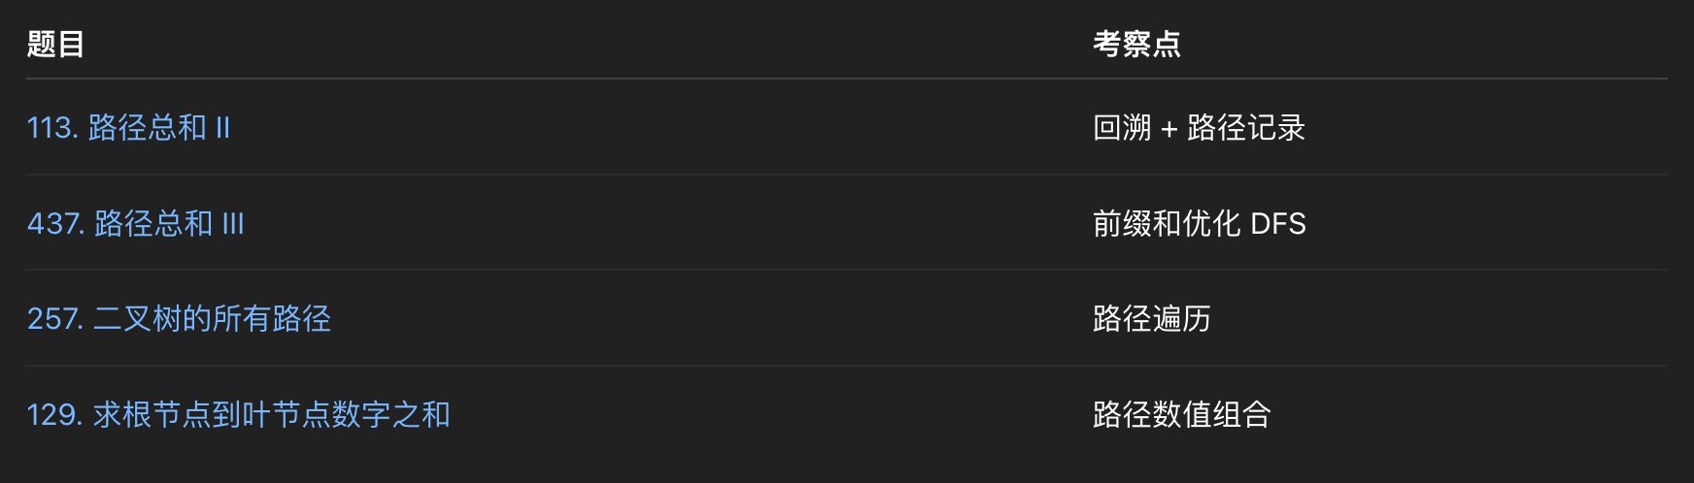The width and height of the screenshot is (1694, 483).
Task: Open the 437. 路径总和 III problem link
Action: coord(135,223)
